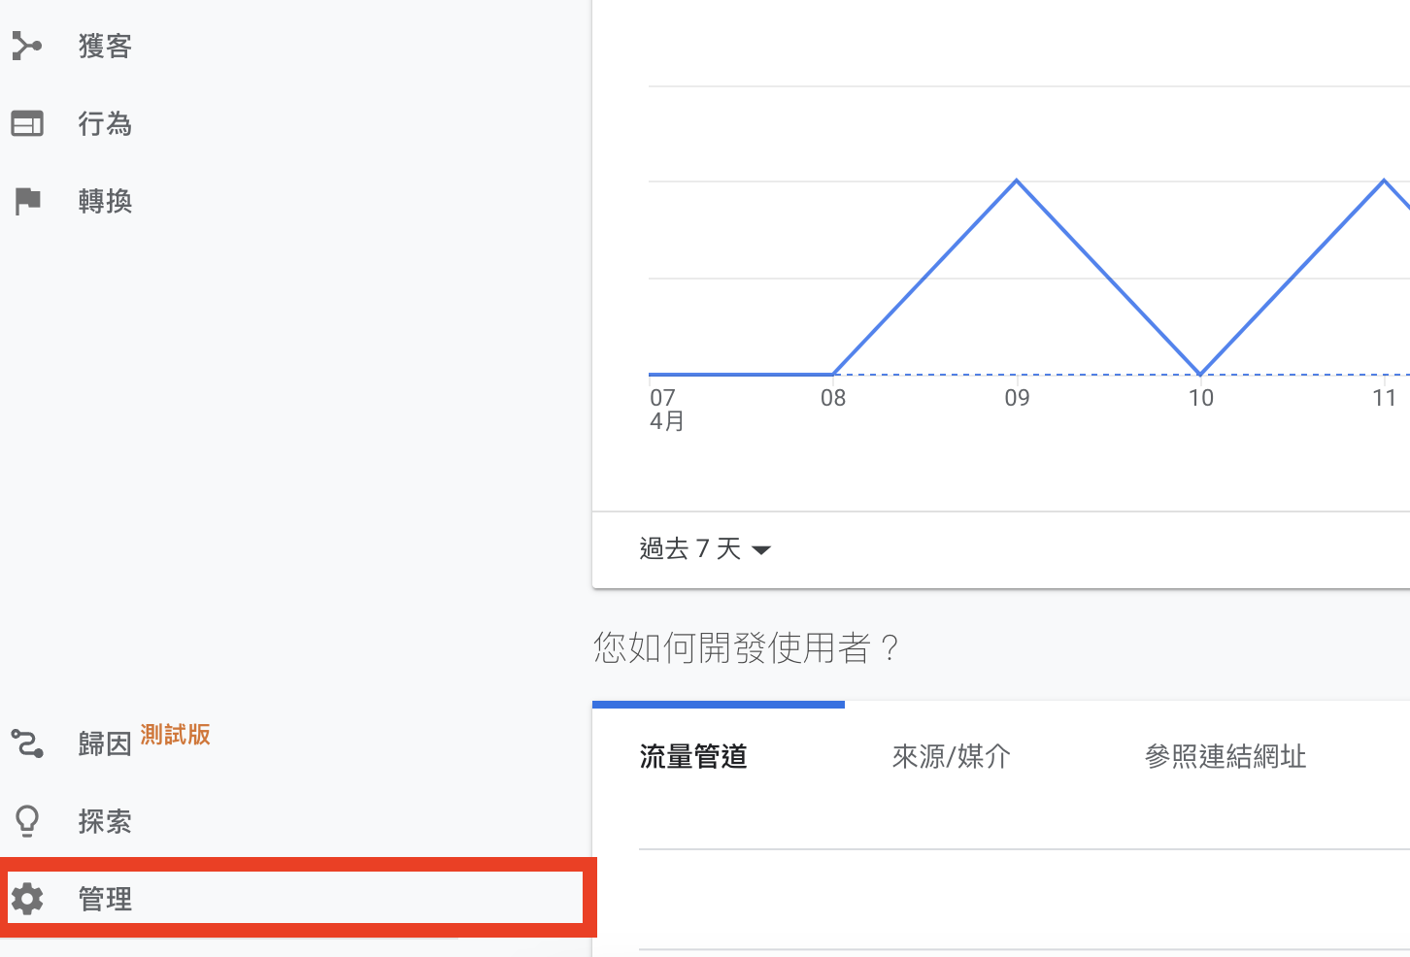
Task: Click the 07 4月 axis date label
Action: [667, 410]
